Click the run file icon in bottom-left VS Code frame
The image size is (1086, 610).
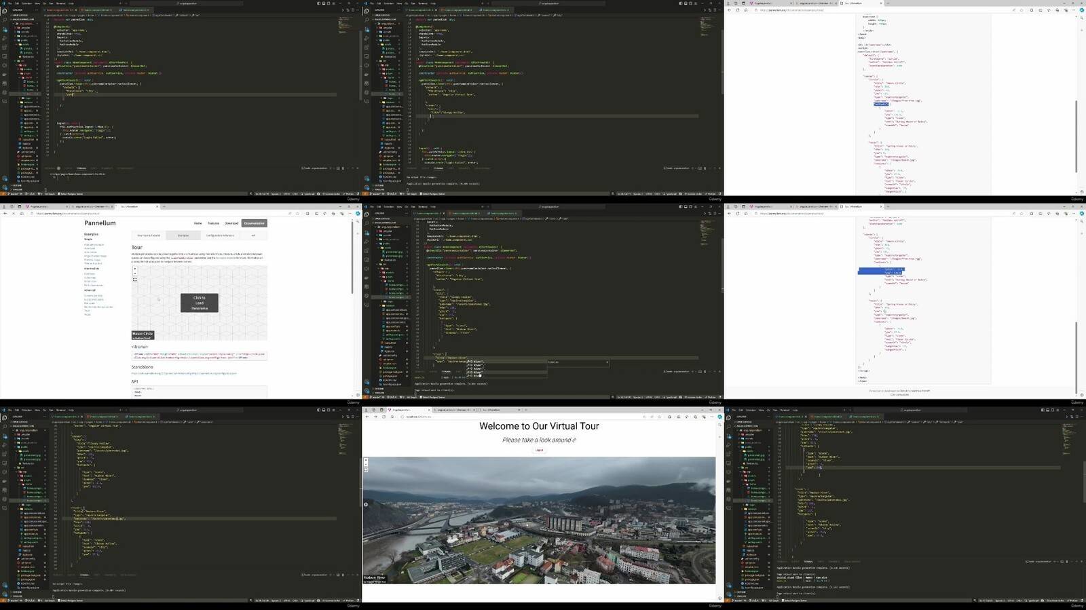coord(343,417)
